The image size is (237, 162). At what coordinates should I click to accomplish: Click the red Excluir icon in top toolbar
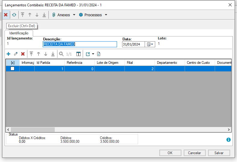click(x=5, y=15)
